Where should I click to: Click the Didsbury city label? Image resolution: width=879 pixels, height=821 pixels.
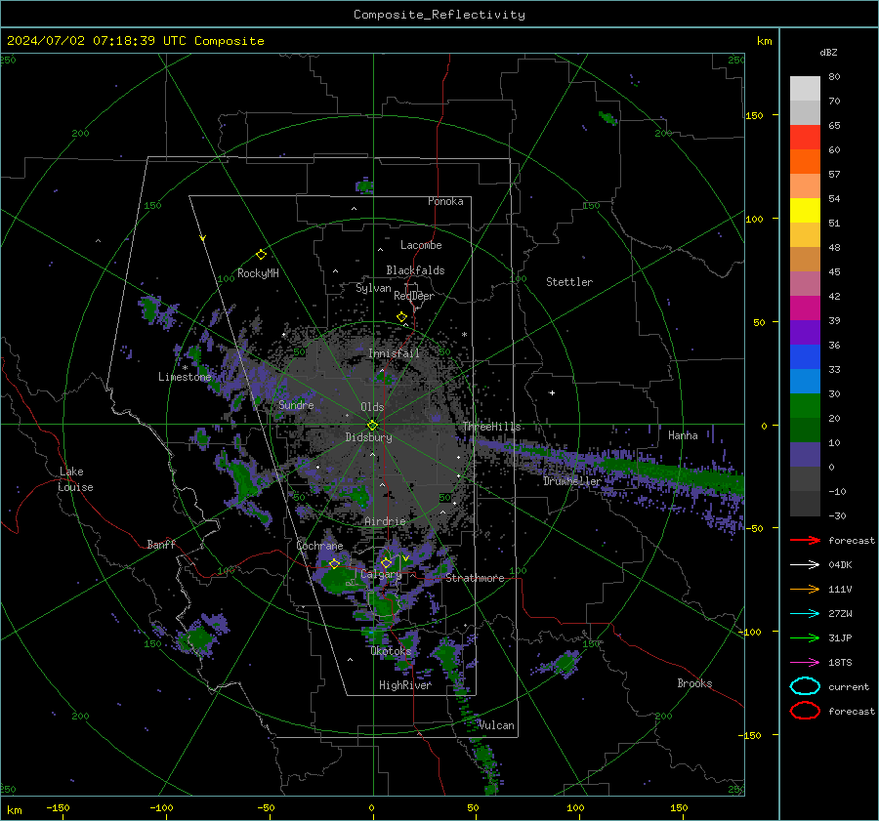[369, 437]
